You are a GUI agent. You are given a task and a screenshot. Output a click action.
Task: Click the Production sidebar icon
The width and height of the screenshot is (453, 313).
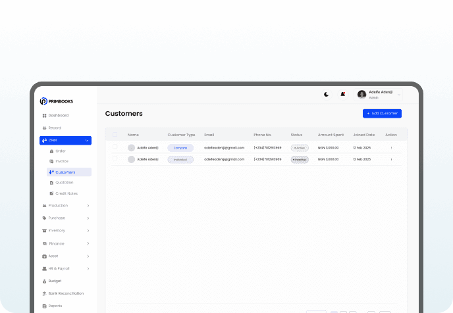pyautogui.click(x=45, y=206)
